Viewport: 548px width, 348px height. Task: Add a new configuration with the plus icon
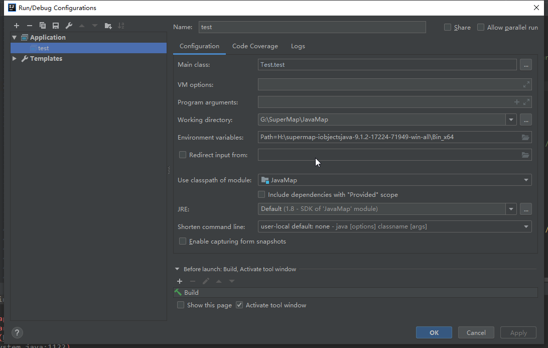17,26
